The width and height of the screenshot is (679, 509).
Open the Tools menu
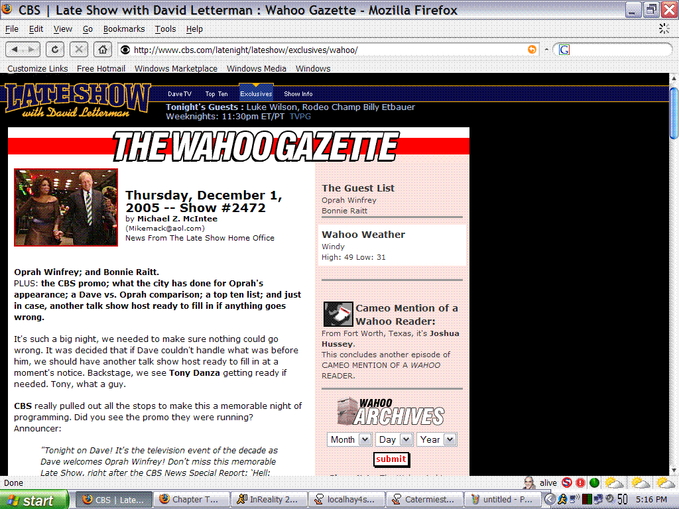[165, 29]
